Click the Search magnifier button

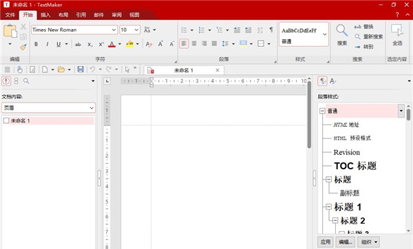point(342,35)
